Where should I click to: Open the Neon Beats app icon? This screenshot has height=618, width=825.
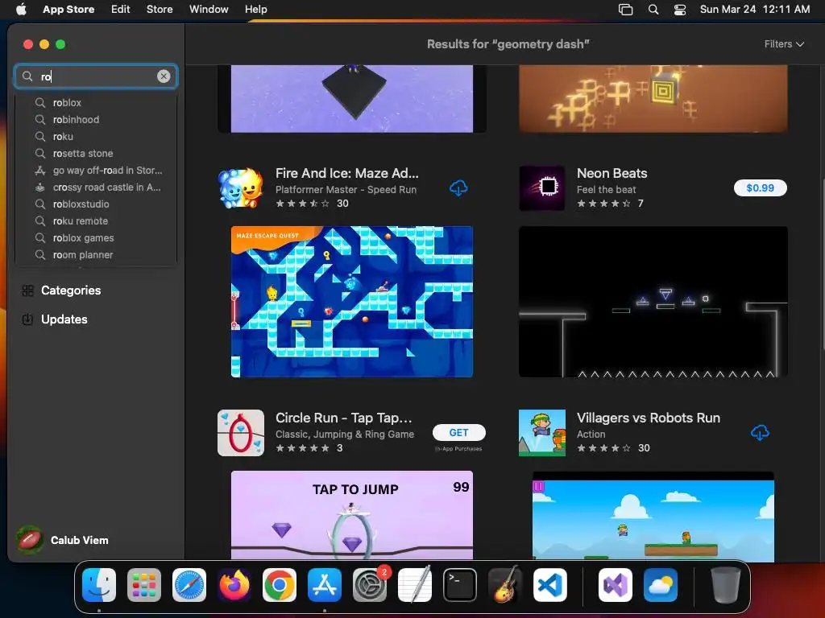[542, 188]
